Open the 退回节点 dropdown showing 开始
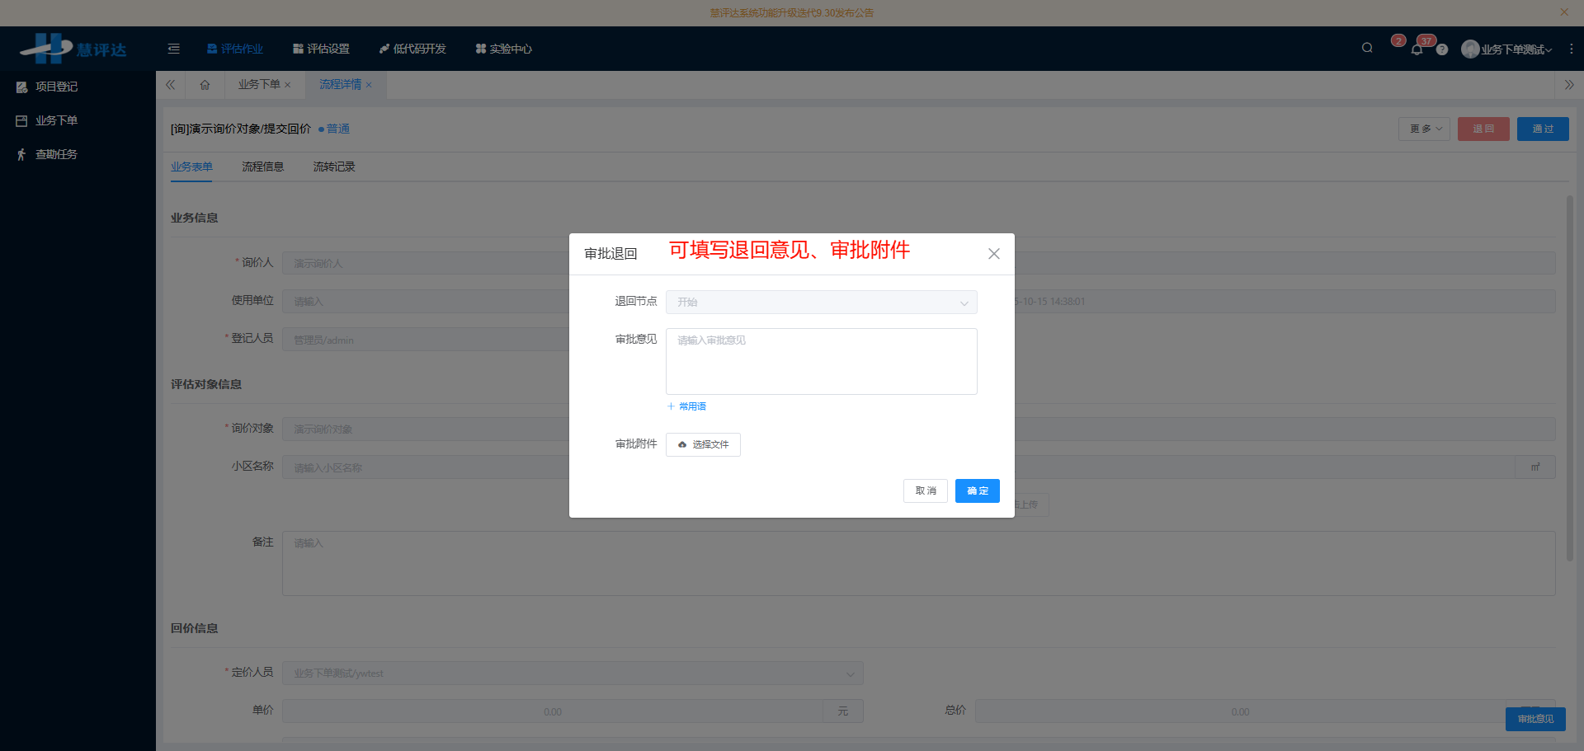This screenshot has width=1584, height=751. [x=821, y=302]
